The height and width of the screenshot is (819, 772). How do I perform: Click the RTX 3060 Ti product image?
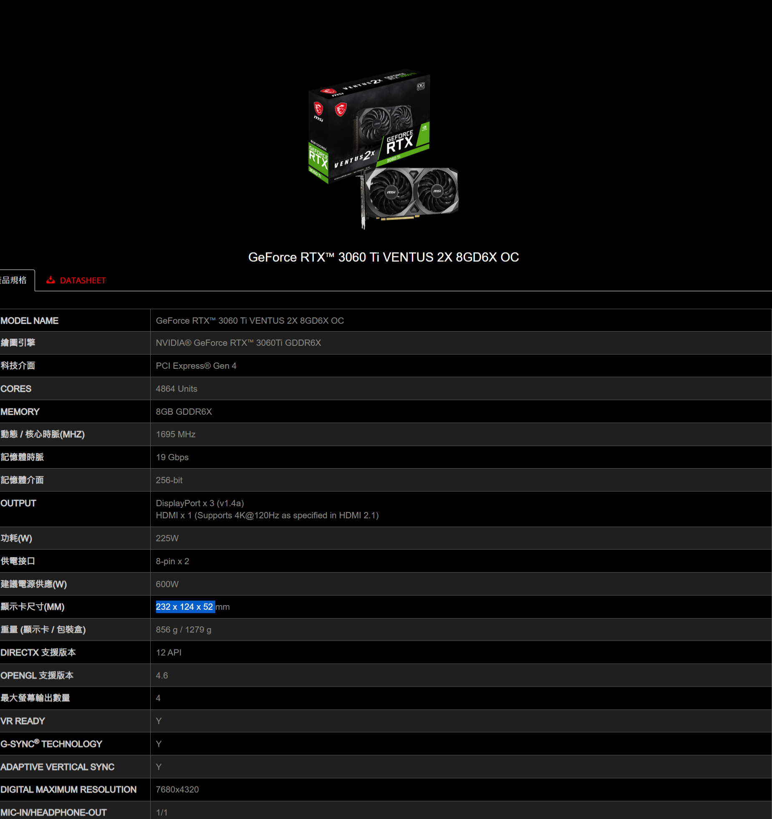[383, 149]
